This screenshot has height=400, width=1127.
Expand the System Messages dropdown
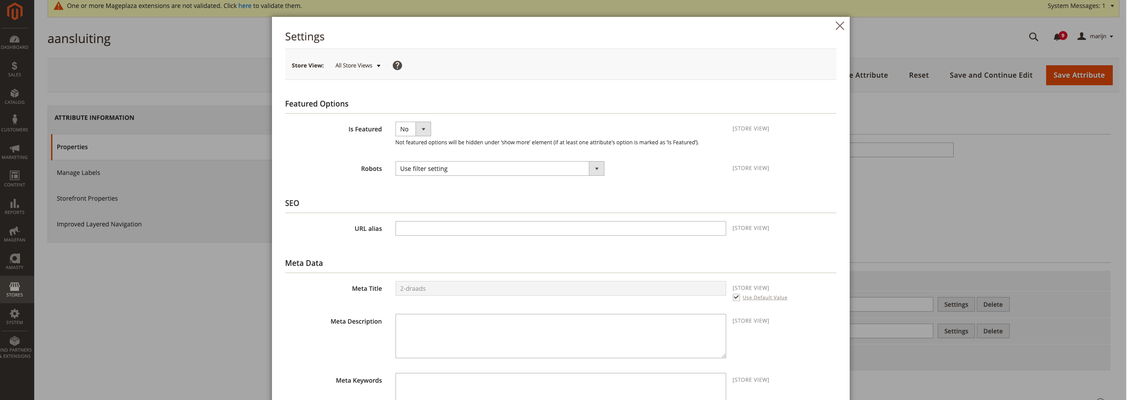pos(1080,6)
